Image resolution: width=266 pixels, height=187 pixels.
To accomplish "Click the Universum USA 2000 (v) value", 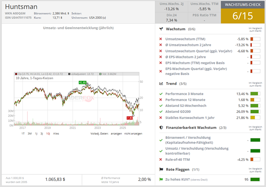I will pos(97,18).
